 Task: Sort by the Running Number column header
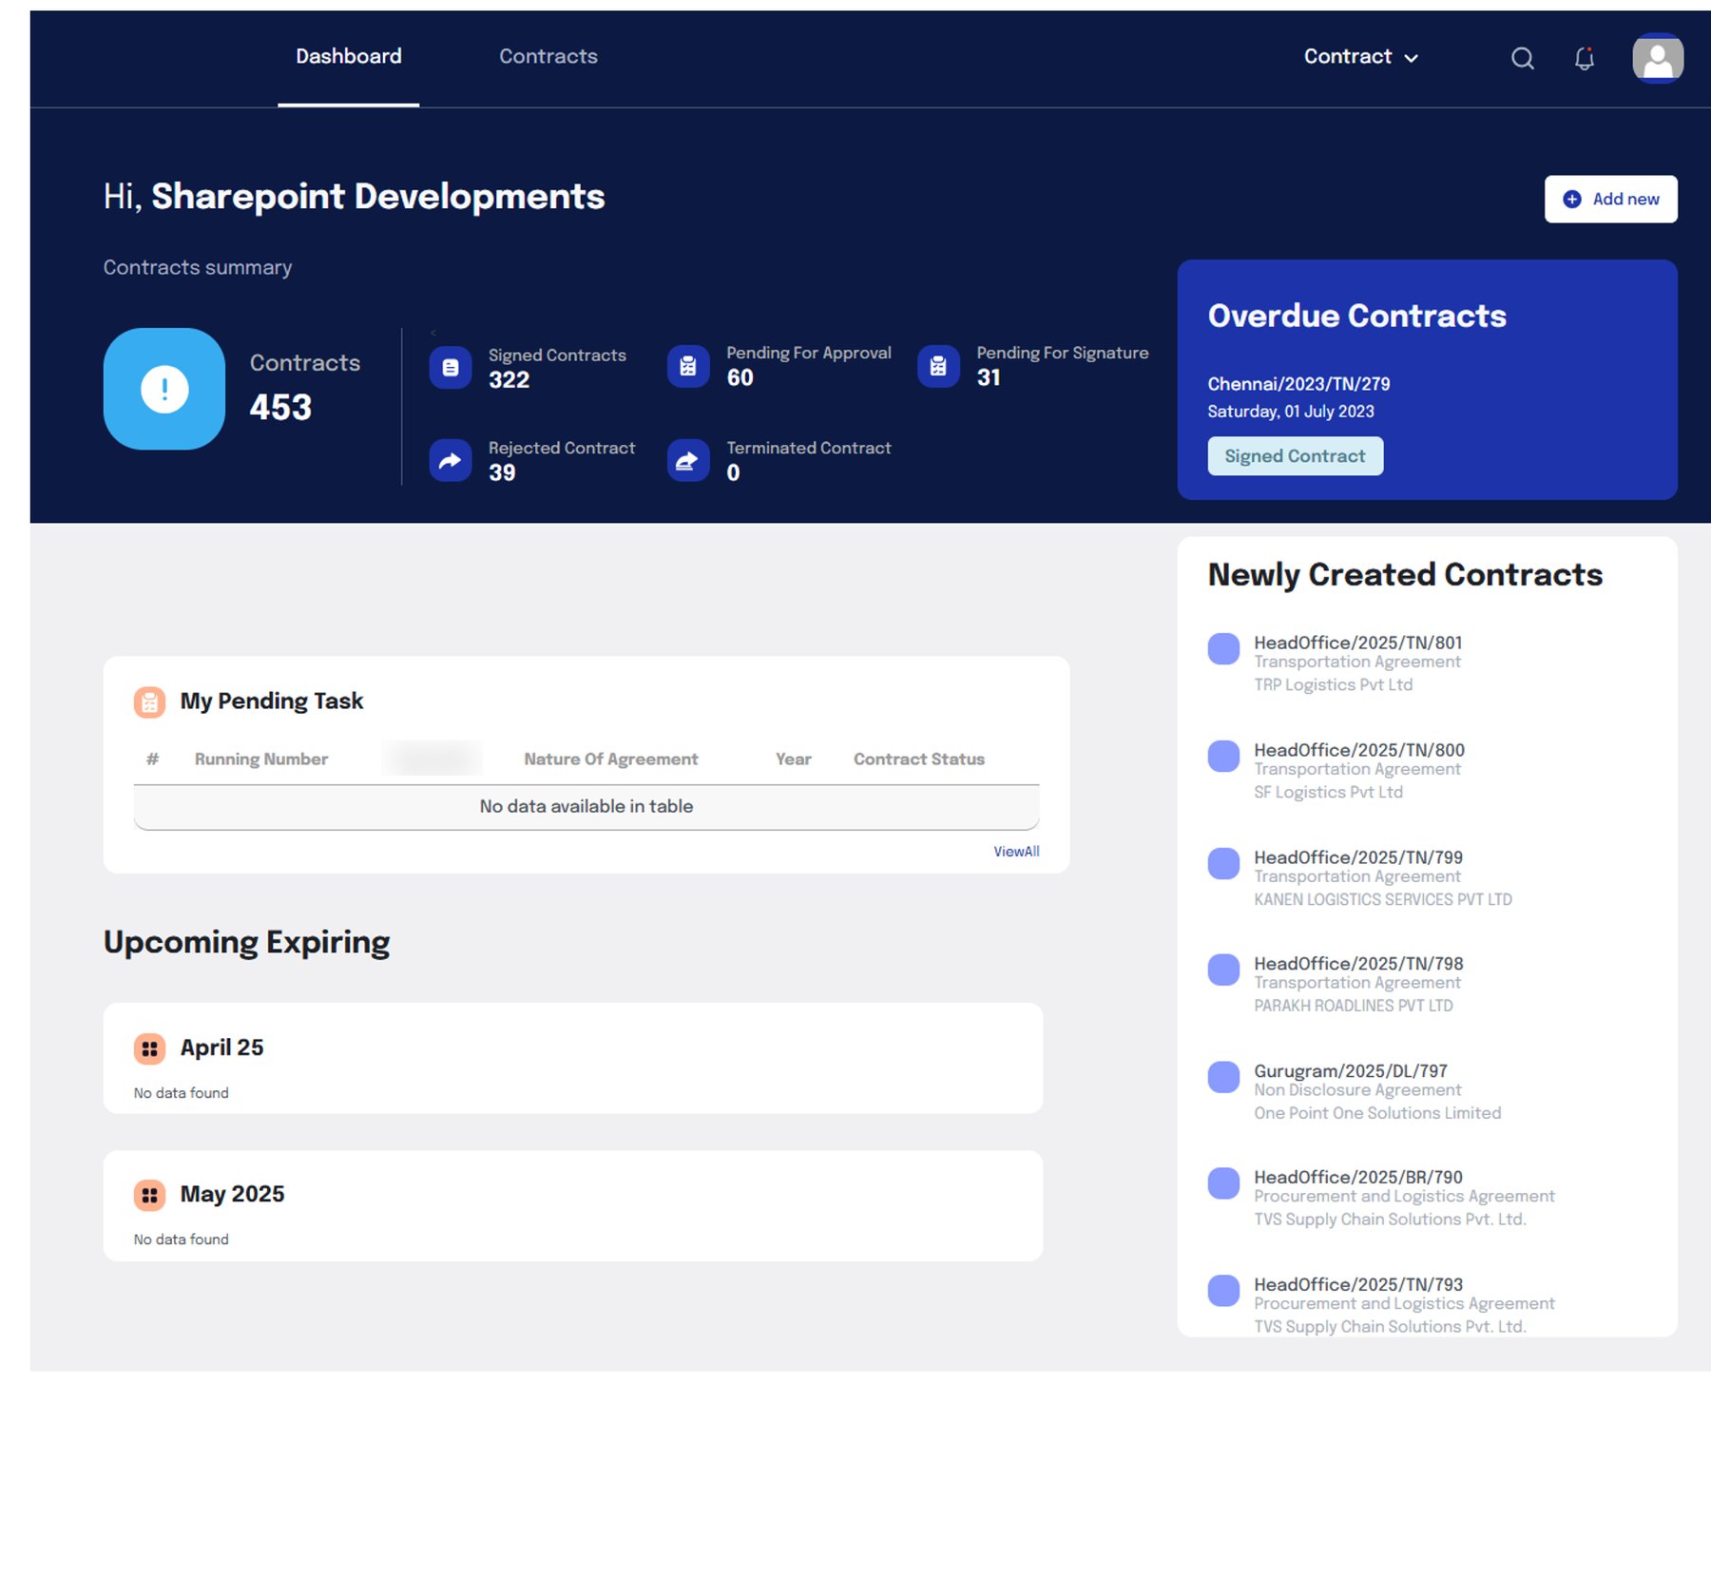pyautogui.click(x=261, y=759)
